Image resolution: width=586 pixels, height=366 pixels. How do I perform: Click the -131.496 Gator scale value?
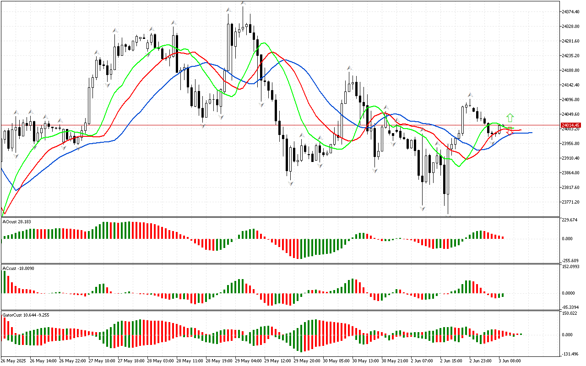point(570,354)
